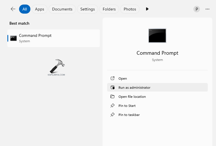Viewport: 216px width, 146px height.
Task: Click the shield Run as administrator icon
Action: point(113,88)
